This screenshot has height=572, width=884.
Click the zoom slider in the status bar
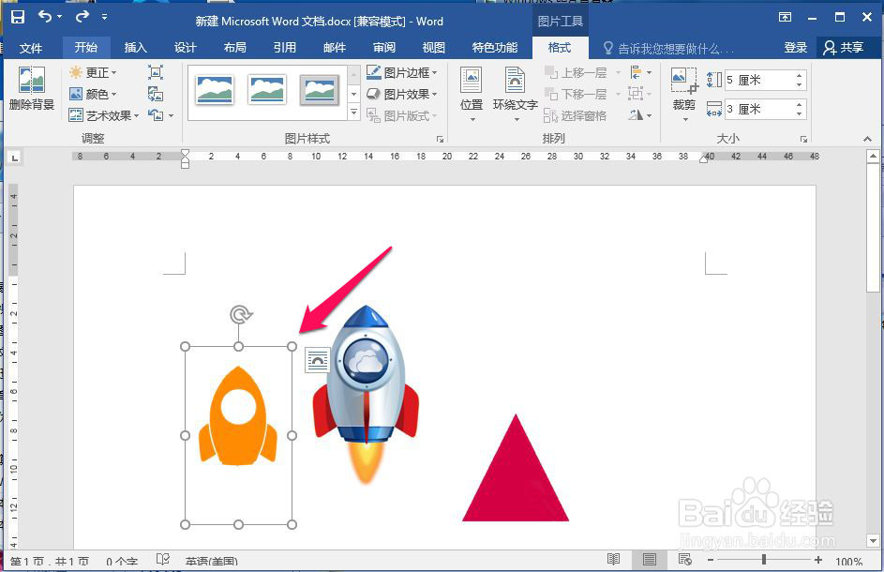[764, 560]
